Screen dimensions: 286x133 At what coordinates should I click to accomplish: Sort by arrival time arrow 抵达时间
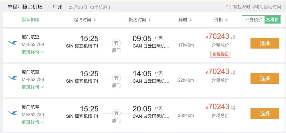coord(150,20)
